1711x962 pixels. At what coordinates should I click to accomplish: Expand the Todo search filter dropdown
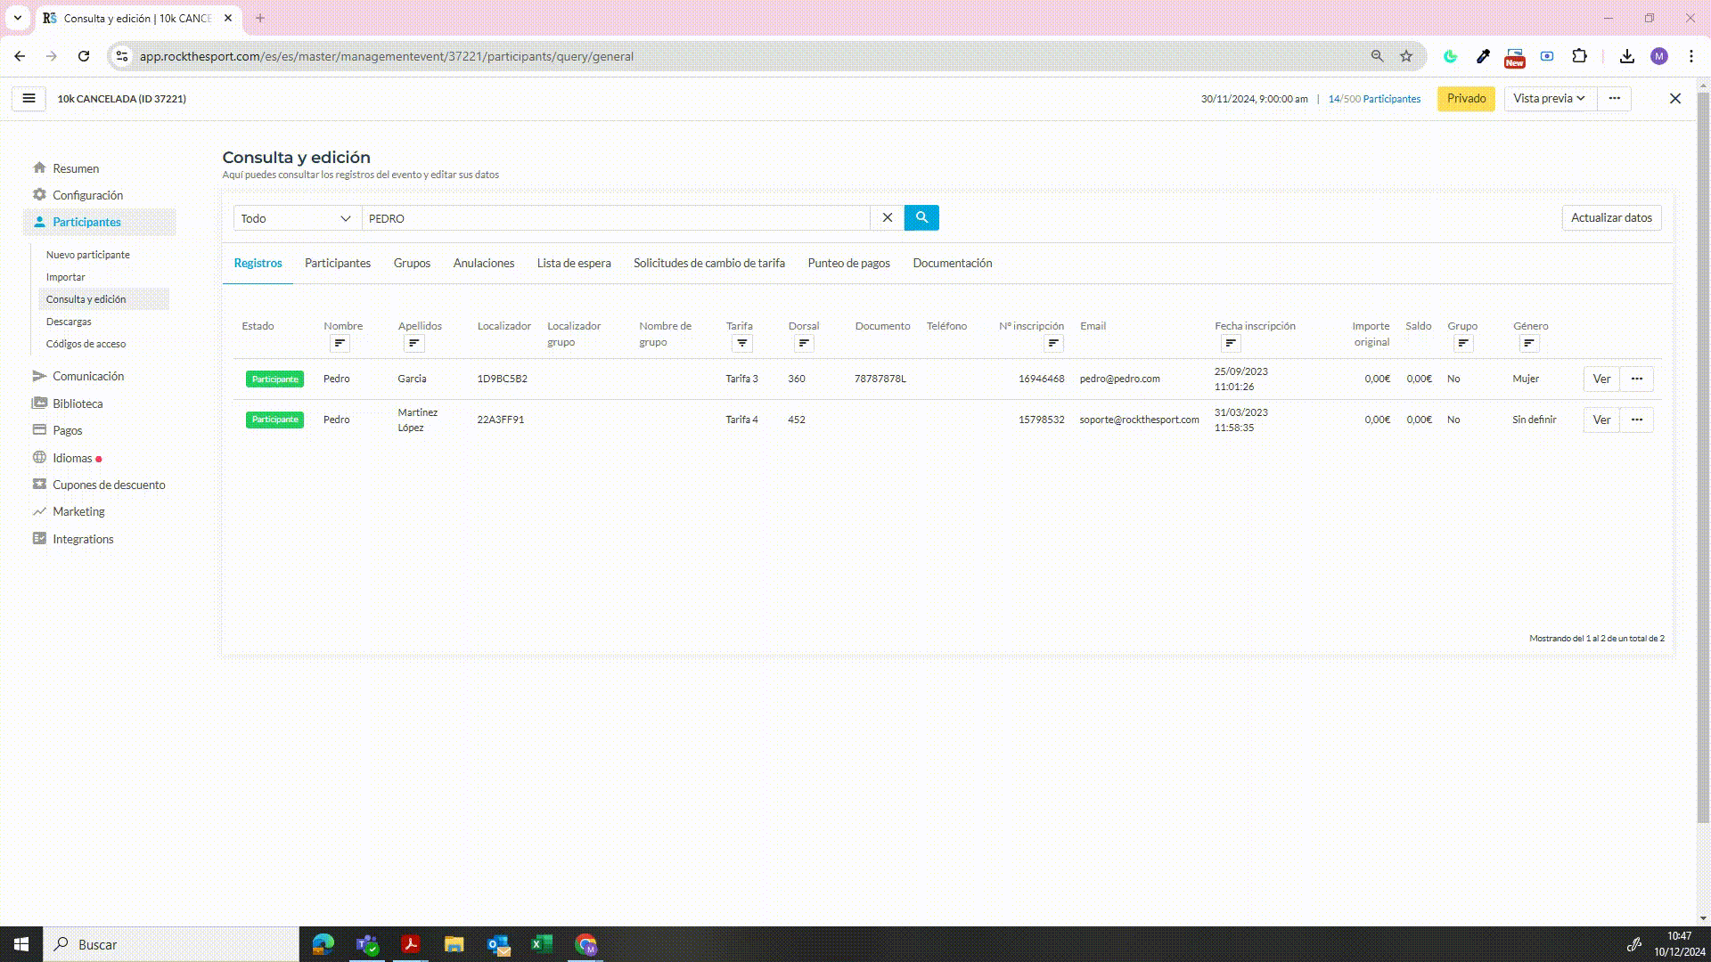297,218
